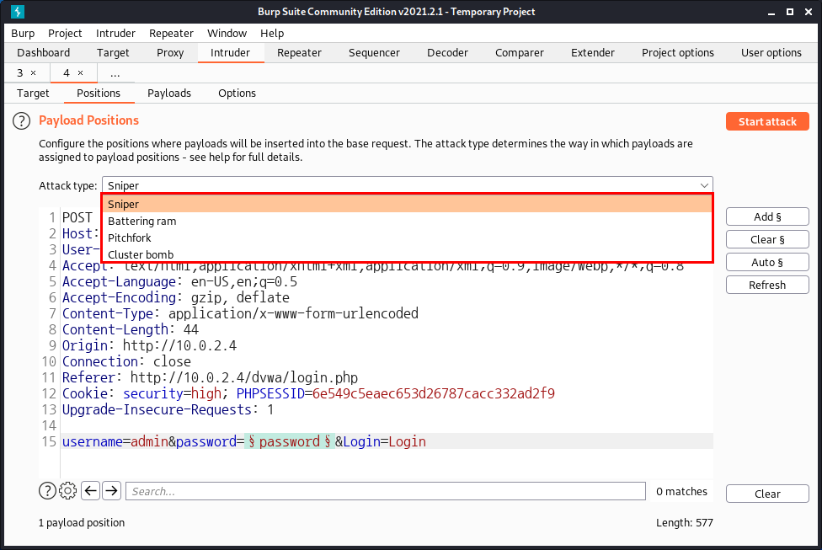
Task: Switch to the Comparer tab
Action: [x=520, y=53]
